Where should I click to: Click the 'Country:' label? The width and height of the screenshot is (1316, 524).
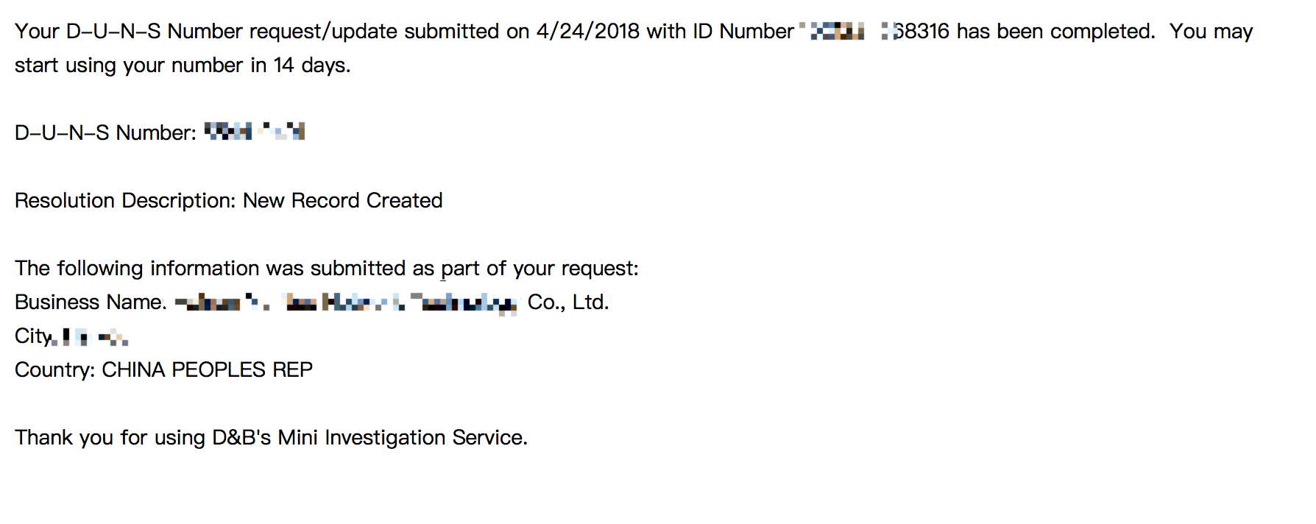(x=55, y=369)
